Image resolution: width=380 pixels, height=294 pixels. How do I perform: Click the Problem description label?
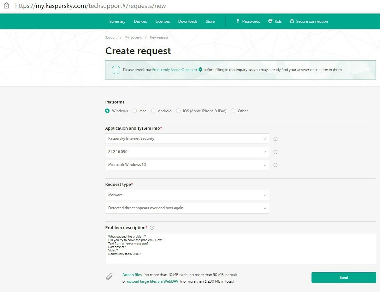126,227
